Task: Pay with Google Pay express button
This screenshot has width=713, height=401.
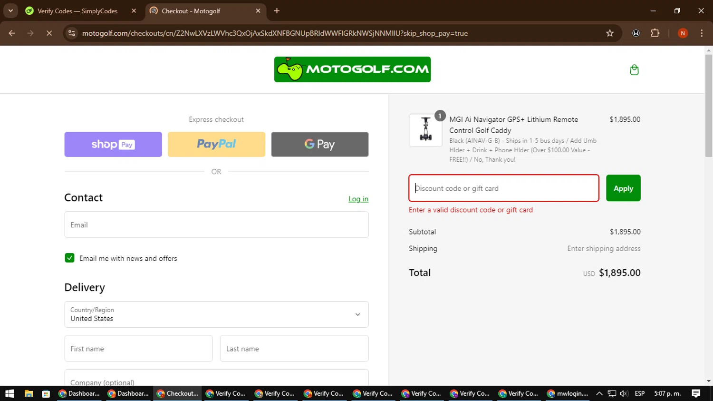Action: [x=320, y=144]
